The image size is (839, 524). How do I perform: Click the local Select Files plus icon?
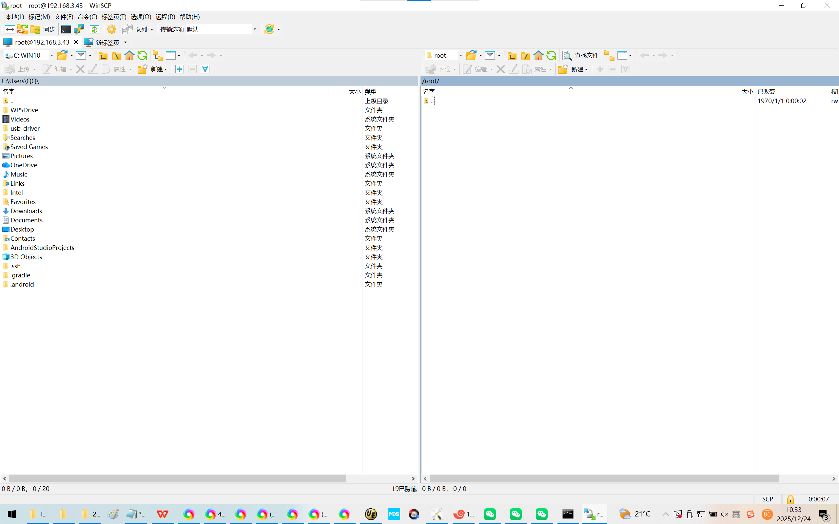(x=180, y=69)
